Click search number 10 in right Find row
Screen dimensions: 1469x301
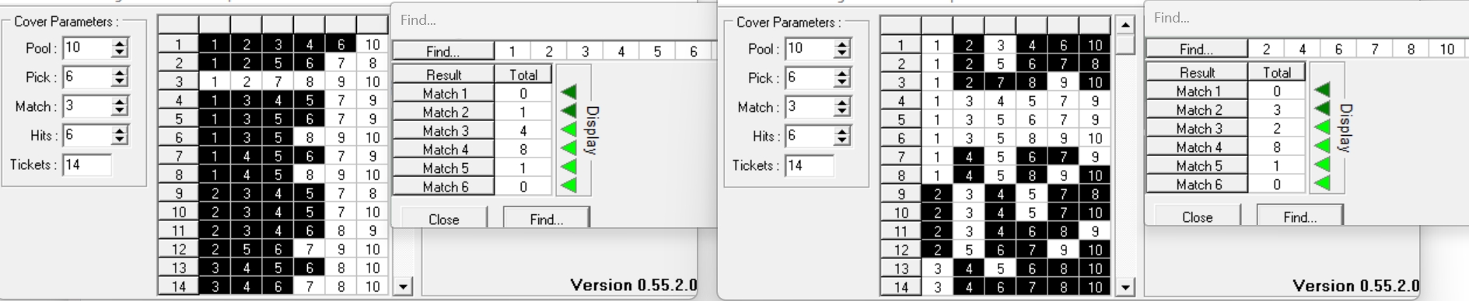tap(1446, 49)
